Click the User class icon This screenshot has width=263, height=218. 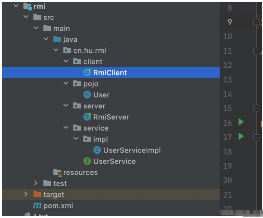[87, 95]
